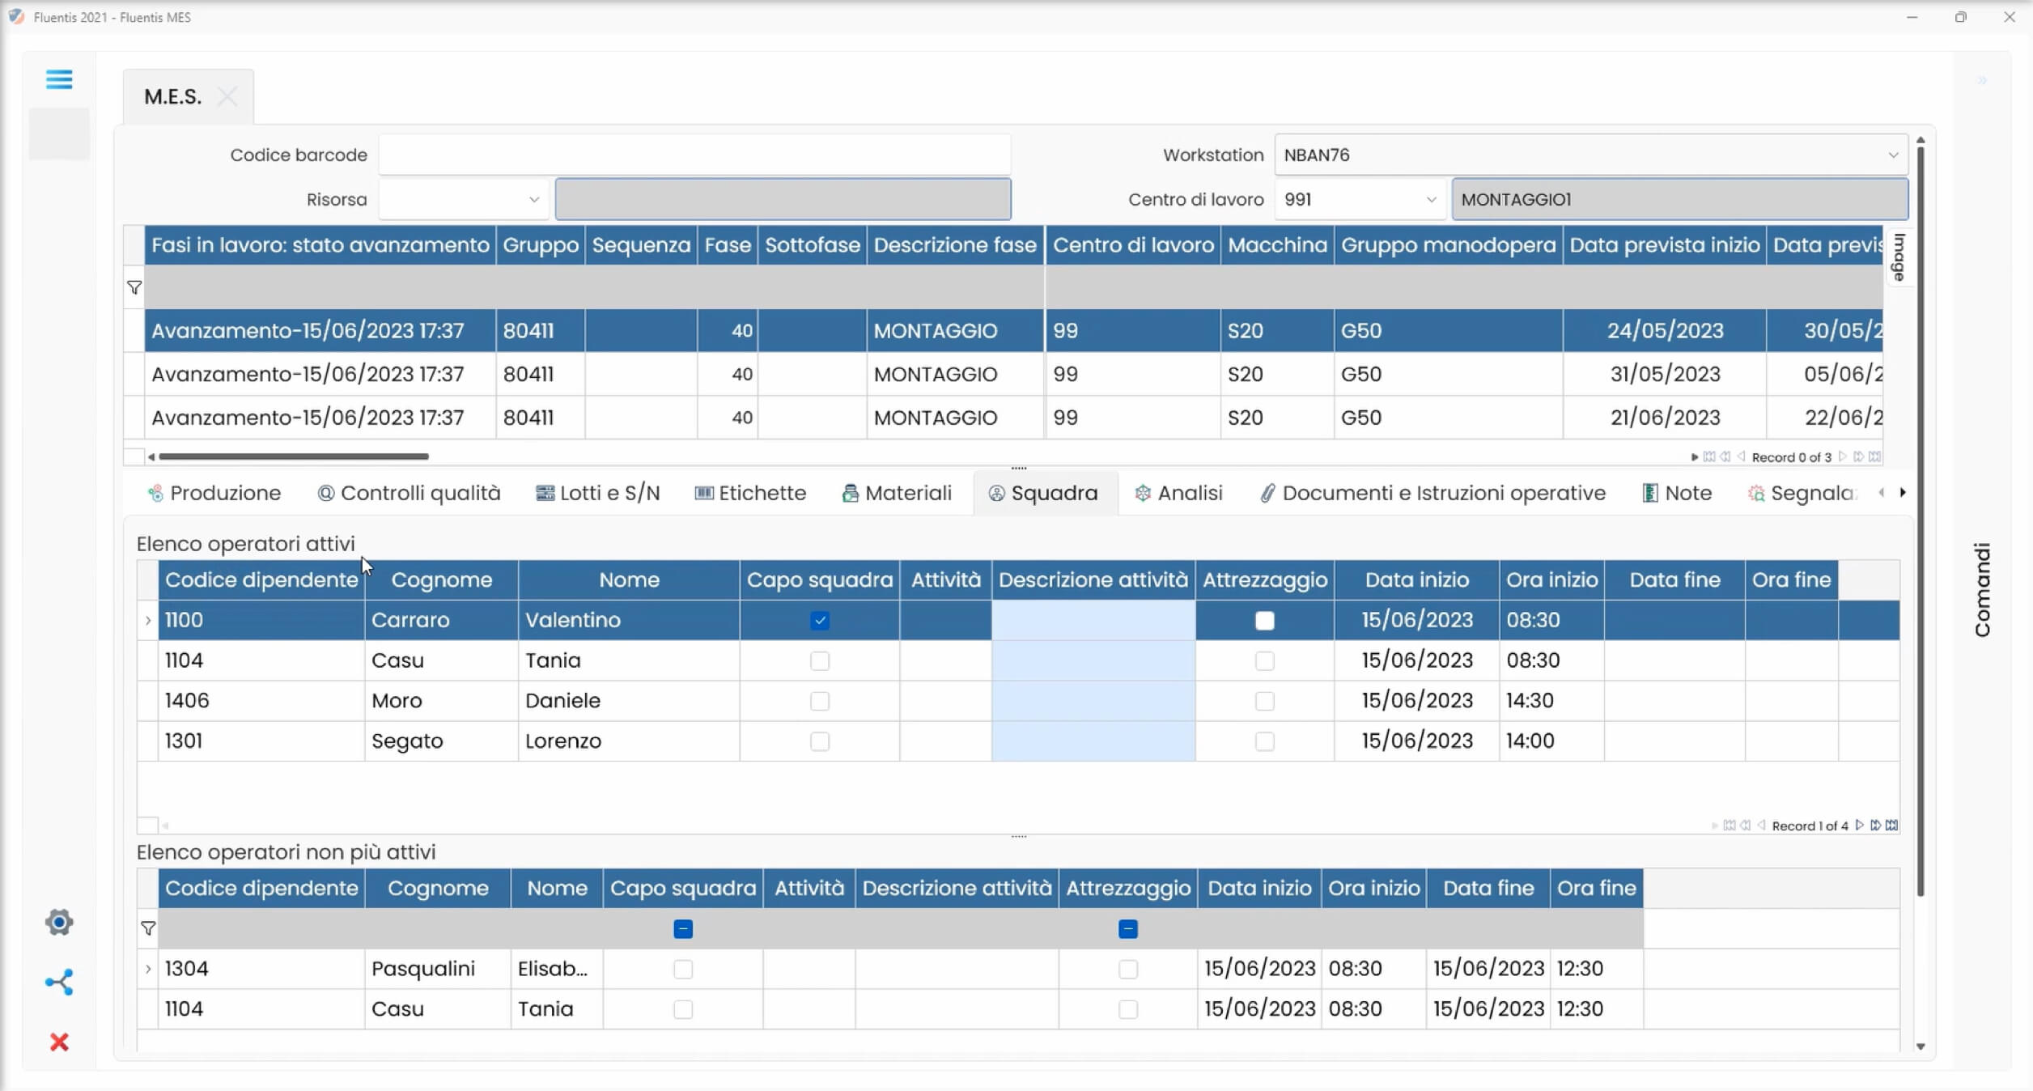Sort active operators by Cognome column
The image size is (2033, 1091).
click(442, 580)
